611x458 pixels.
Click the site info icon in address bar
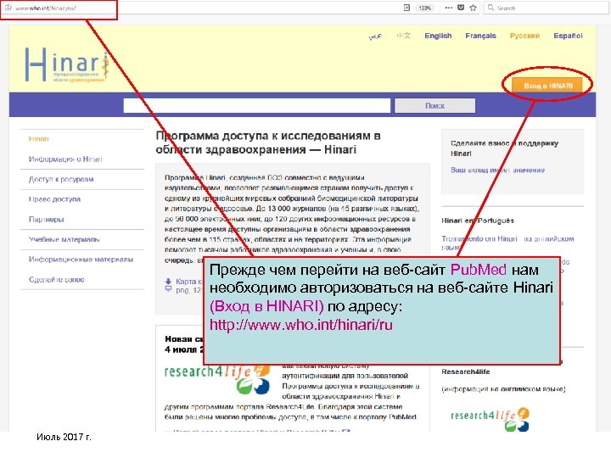click(x=8, y=8)
